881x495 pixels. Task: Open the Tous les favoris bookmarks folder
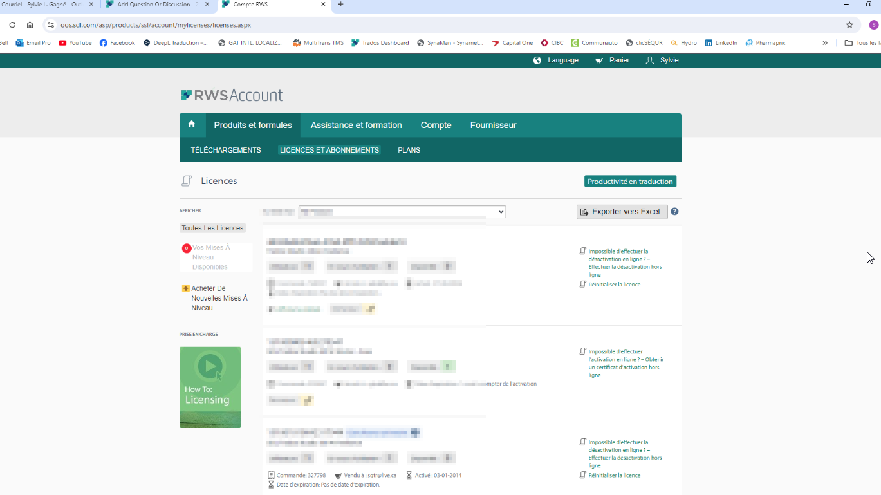[x=862, y=43]
